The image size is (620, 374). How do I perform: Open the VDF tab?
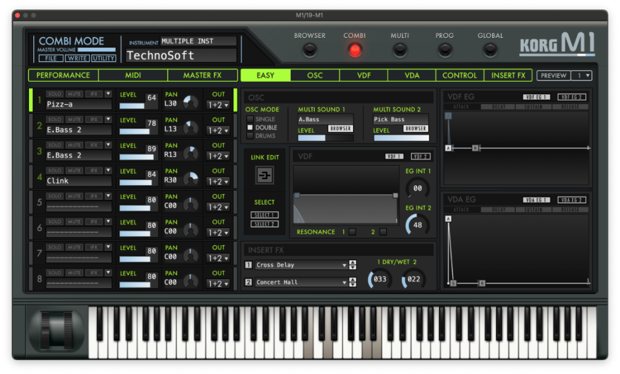[363, 76]
